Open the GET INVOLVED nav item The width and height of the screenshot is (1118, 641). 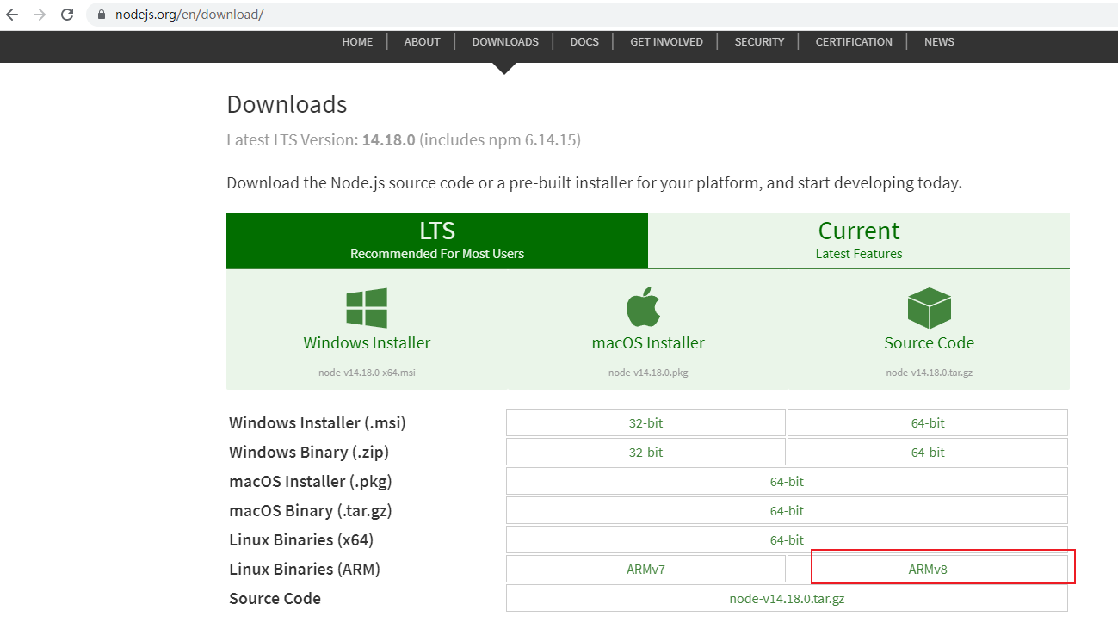(666, 41)
